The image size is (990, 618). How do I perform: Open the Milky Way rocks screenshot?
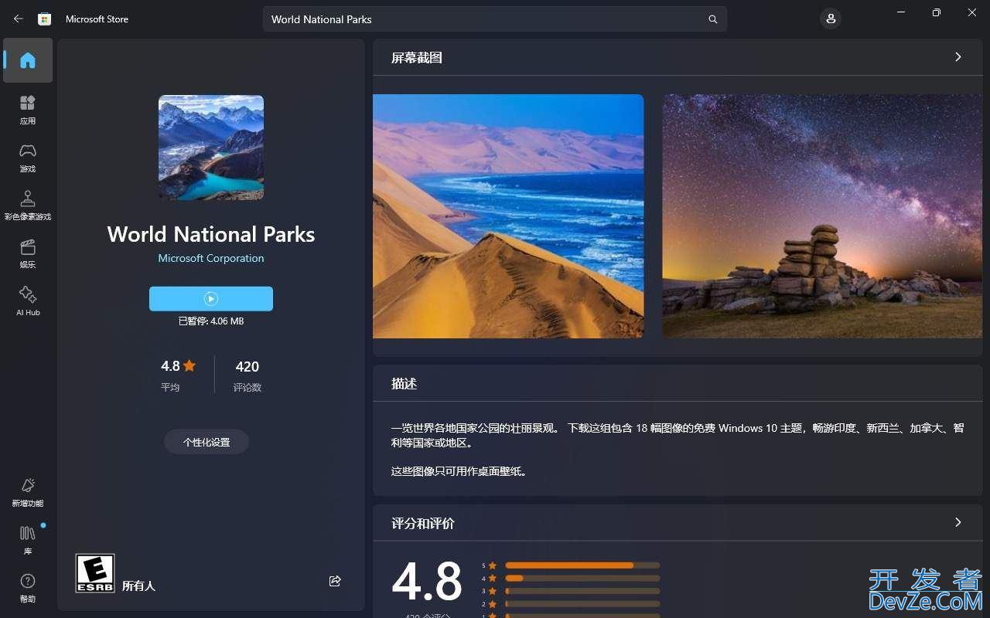click(x=822, y=216)
